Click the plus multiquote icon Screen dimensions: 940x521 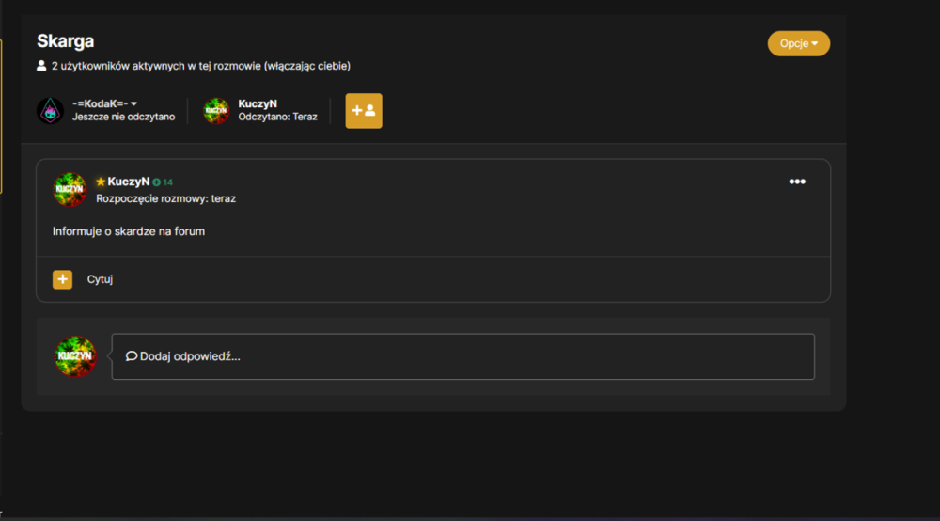pos(62,279)
